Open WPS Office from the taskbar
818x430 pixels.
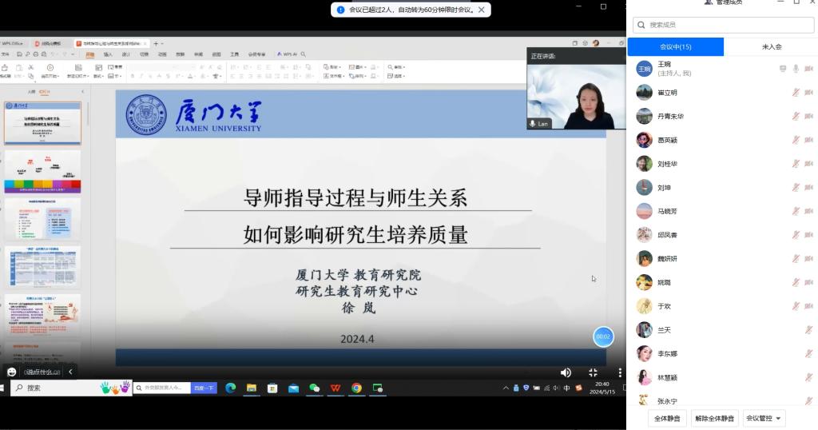coord(336,388)
